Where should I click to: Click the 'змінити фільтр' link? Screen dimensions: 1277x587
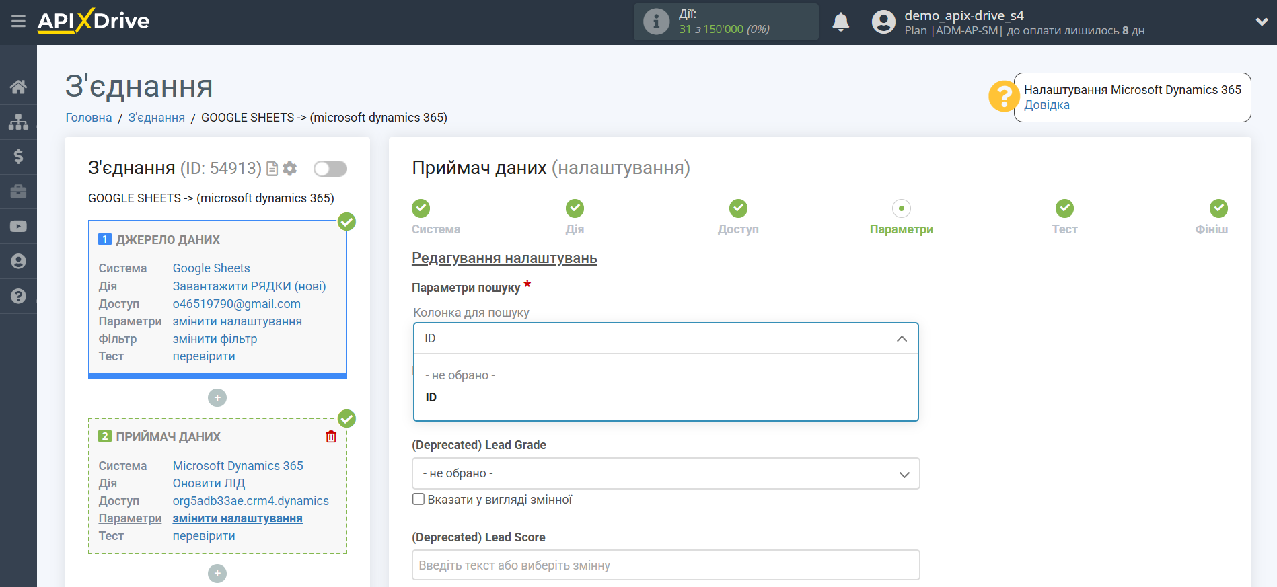[215, 339]
